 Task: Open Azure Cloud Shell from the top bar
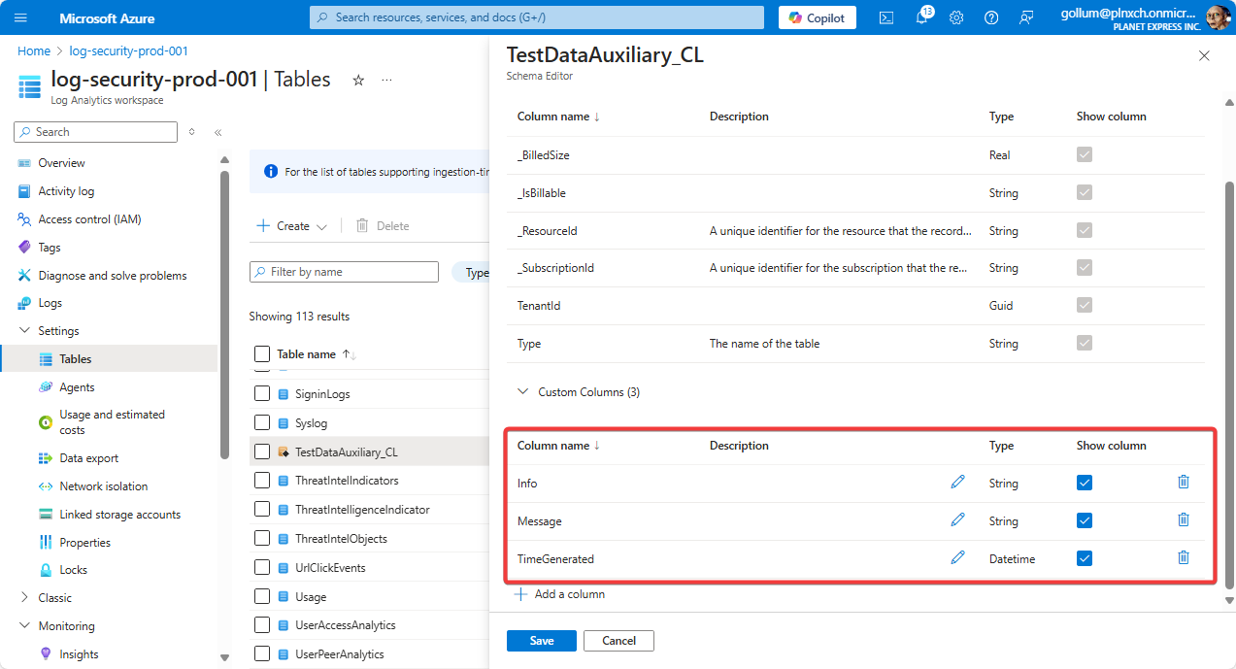coord(885,17)
